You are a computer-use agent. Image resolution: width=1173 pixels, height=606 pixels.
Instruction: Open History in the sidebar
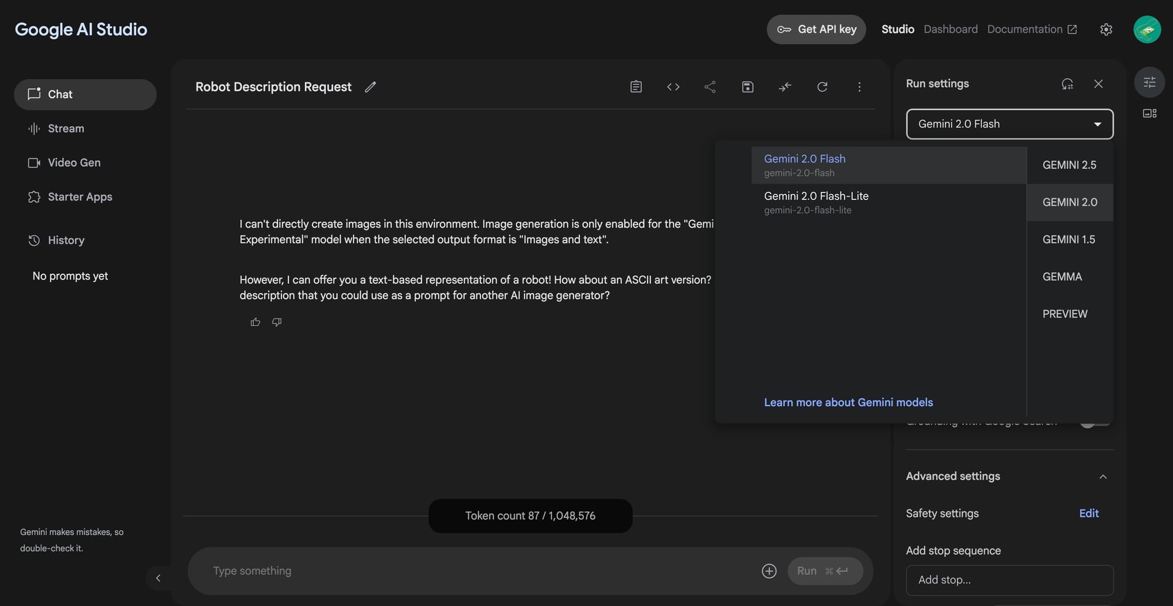coord(85,240)
